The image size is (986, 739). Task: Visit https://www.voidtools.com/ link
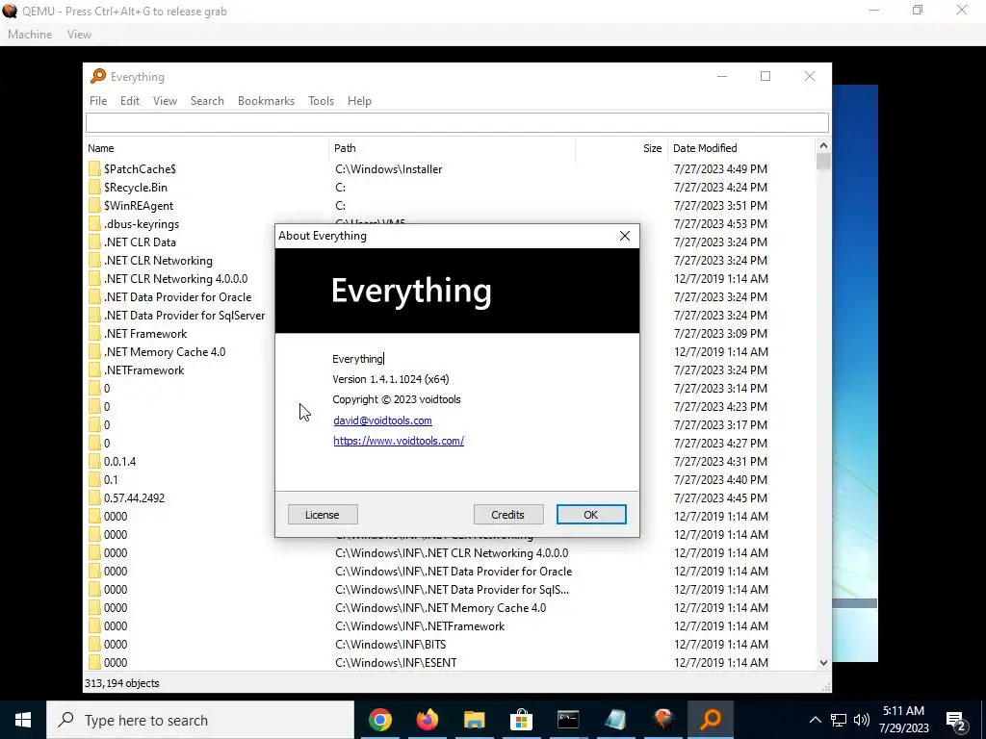click(x=399, y=441)
